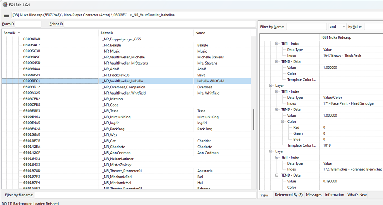Click '1727 Blemishes - Forehead Blemishes' value
The height and width of the screenshot is (205, 383).
(353, 169)
